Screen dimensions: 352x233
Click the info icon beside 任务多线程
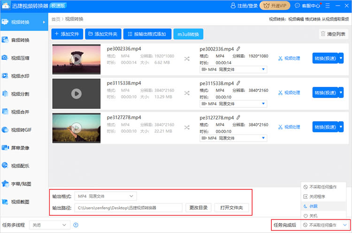pos(76,225)
